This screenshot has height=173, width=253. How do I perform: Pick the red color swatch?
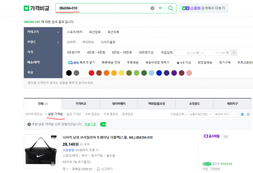[x=91, y=73]
